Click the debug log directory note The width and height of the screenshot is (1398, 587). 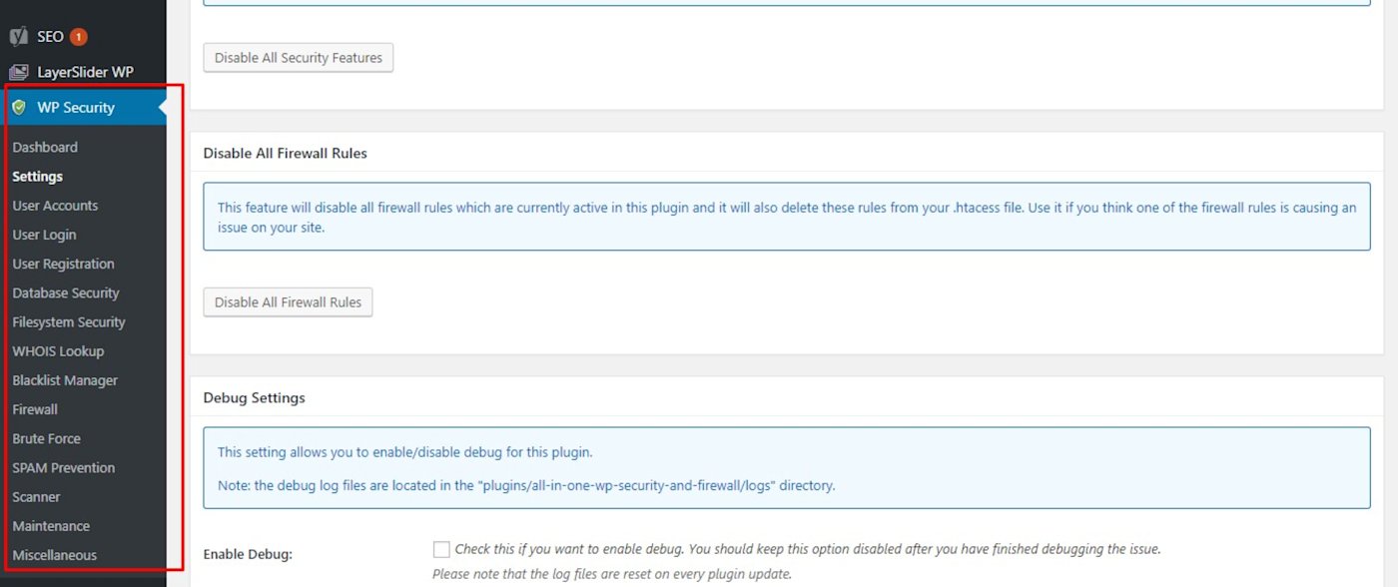tap(526, 486)
